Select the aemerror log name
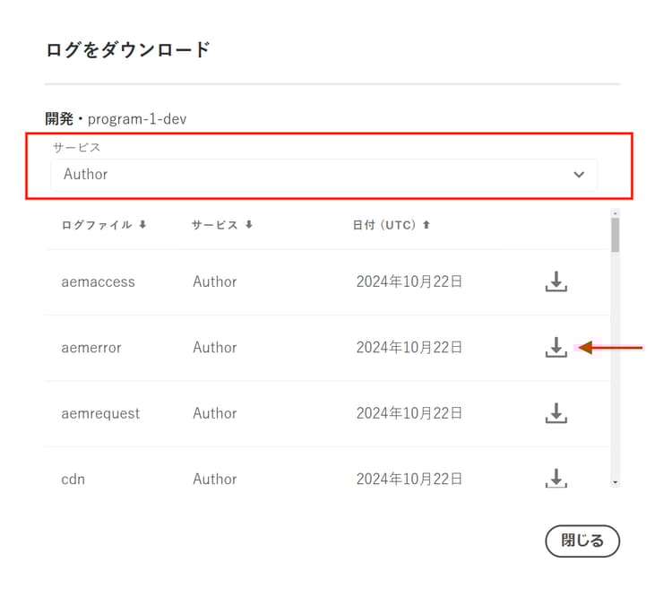Viewport: 672px width, 597px height. point(91,347)
